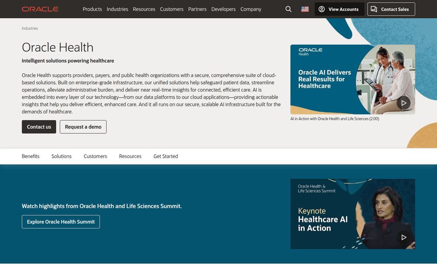Open the Contact Sales chat icon
Screen dimensions: 437x273
point(375,9)
